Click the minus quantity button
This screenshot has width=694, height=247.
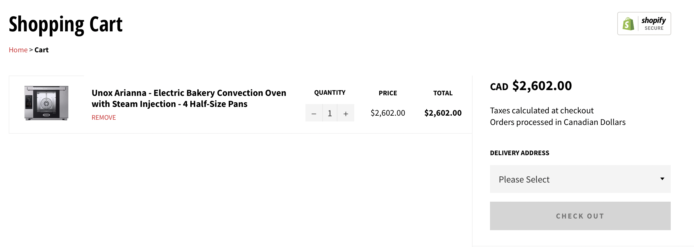pyautogui.click(x=314, y=113)
